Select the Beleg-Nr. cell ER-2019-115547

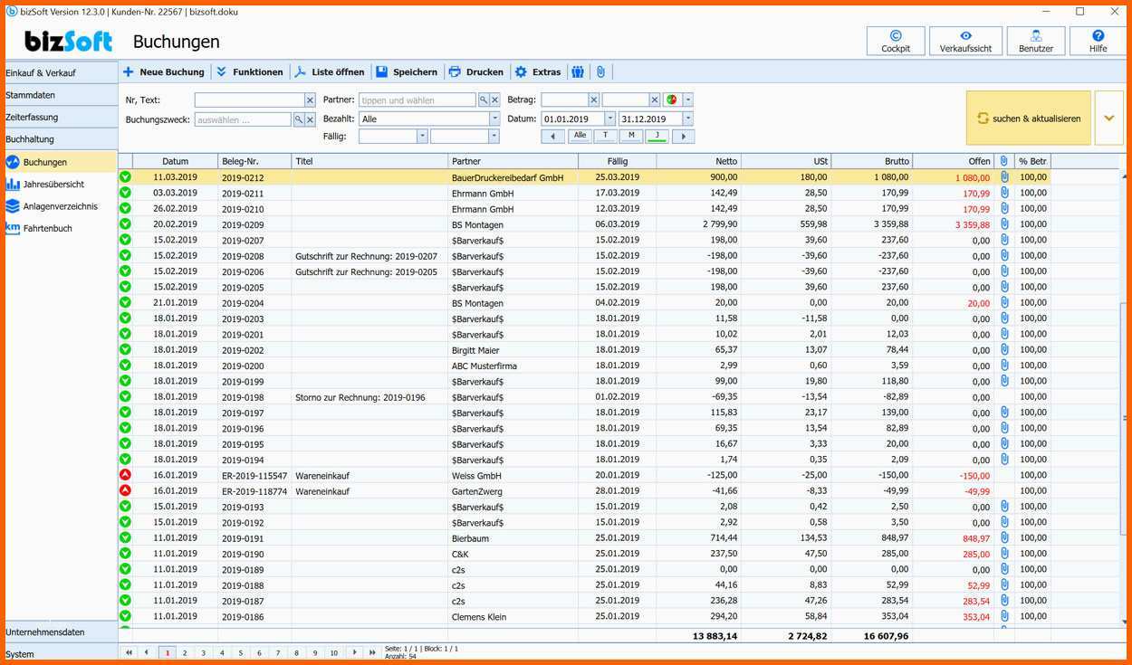(x=254, y=475)
